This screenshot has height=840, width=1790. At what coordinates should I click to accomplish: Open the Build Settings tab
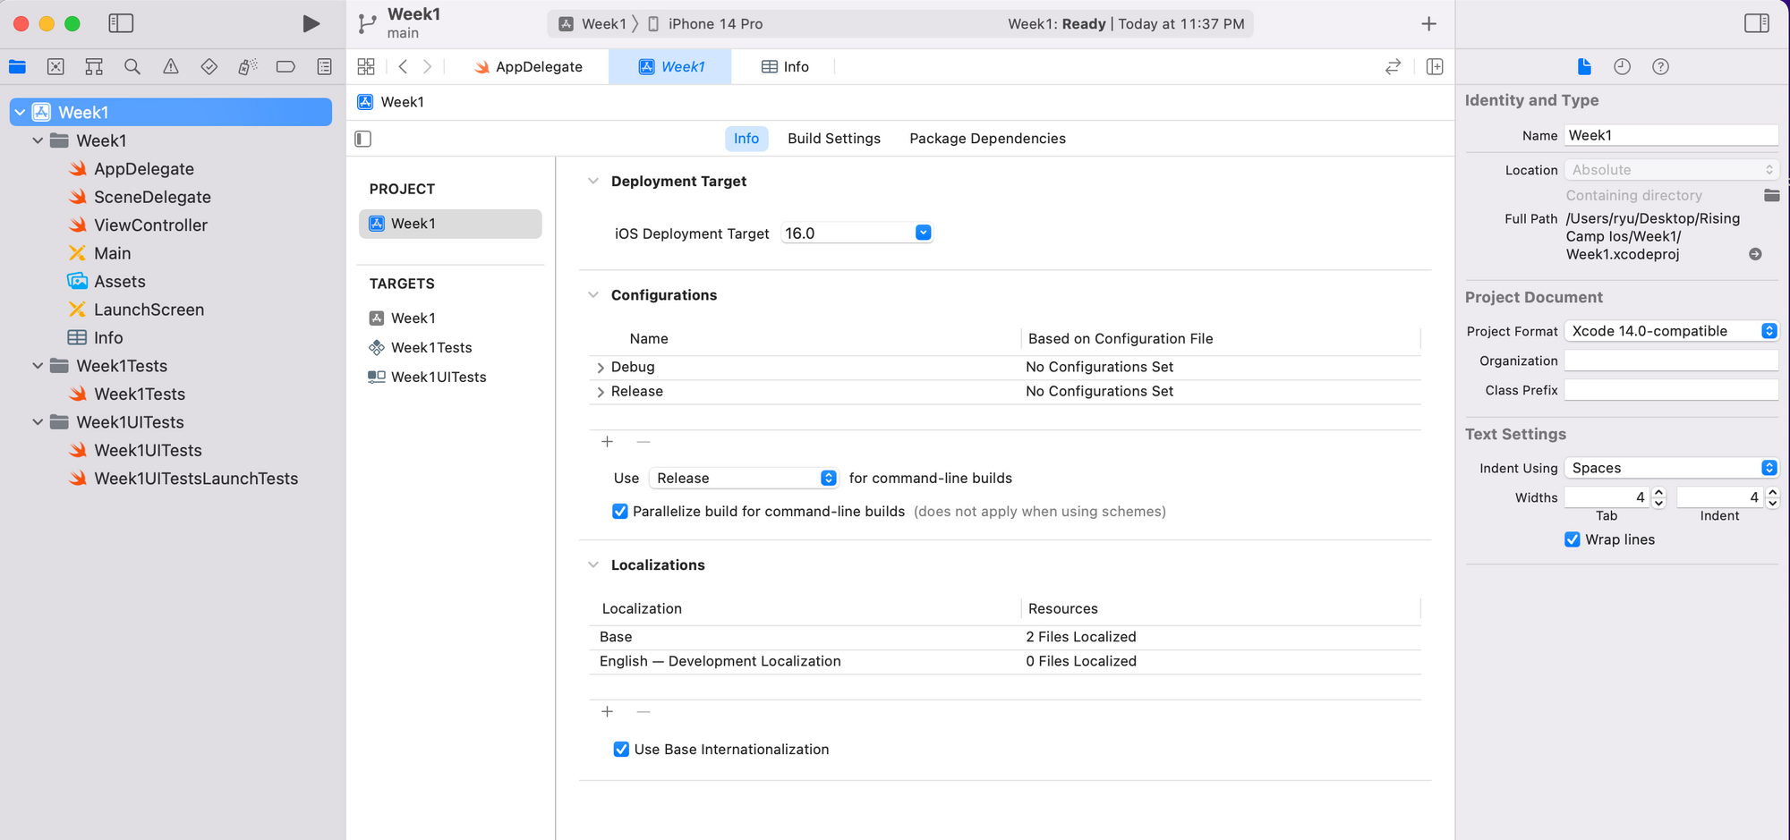(x=834, y=139)
